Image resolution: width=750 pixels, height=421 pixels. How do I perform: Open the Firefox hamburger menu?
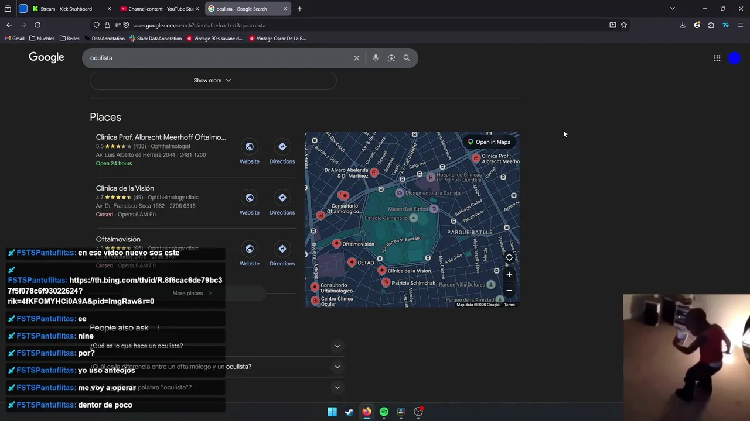[x=741, y=25]
